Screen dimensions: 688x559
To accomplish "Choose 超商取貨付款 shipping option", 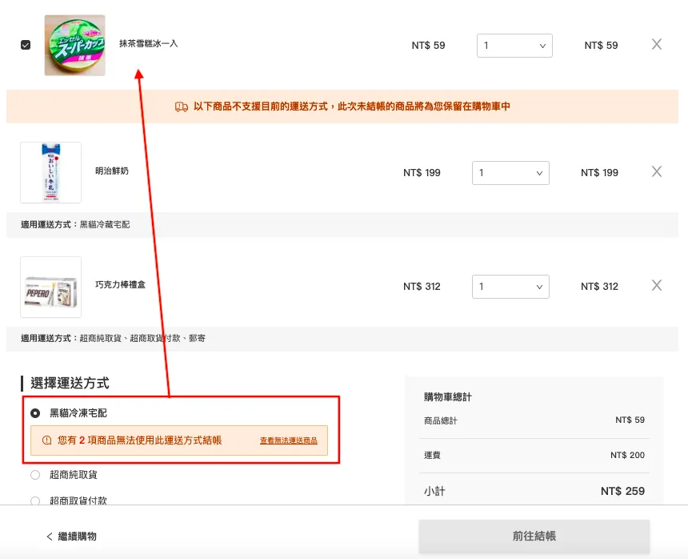I will pos(35,501).
